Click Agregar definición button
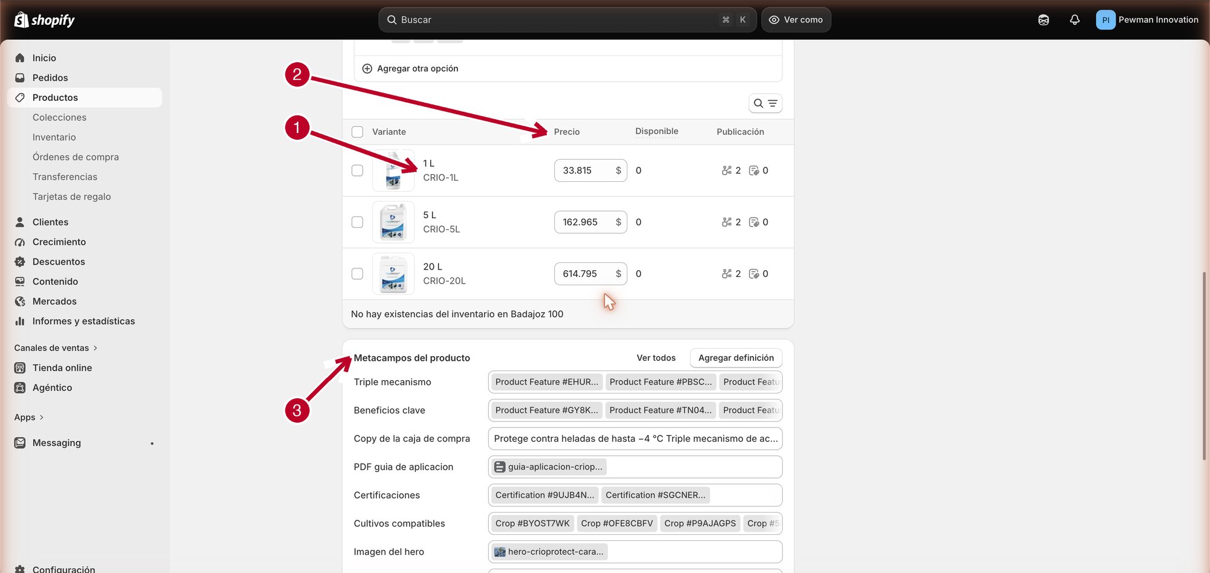The width and height of the screenshot is (1210, 573). click(x=736, y=358)
